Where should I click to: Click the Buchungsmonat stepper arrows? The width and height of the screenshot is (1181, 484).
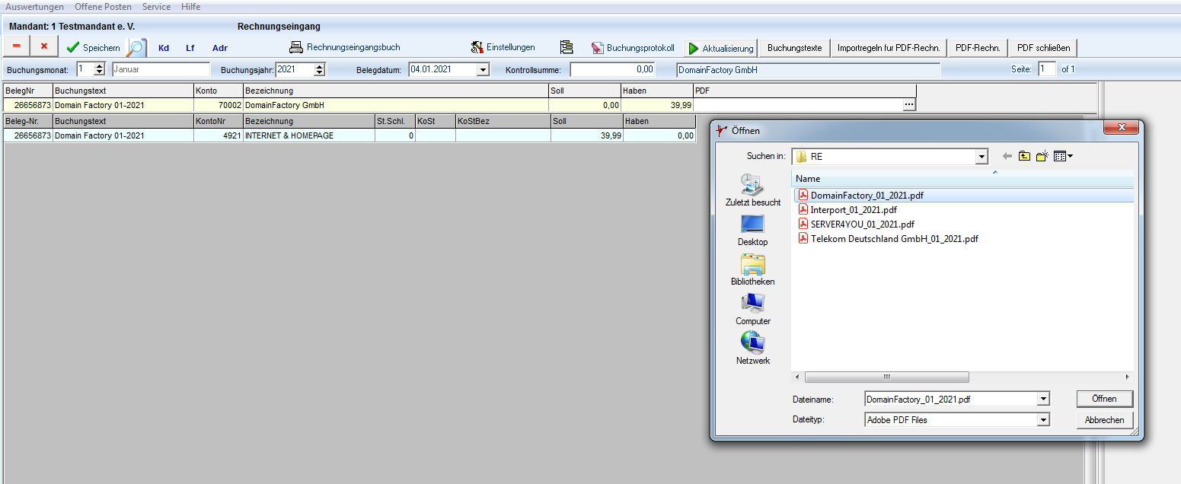coord(100,69)
